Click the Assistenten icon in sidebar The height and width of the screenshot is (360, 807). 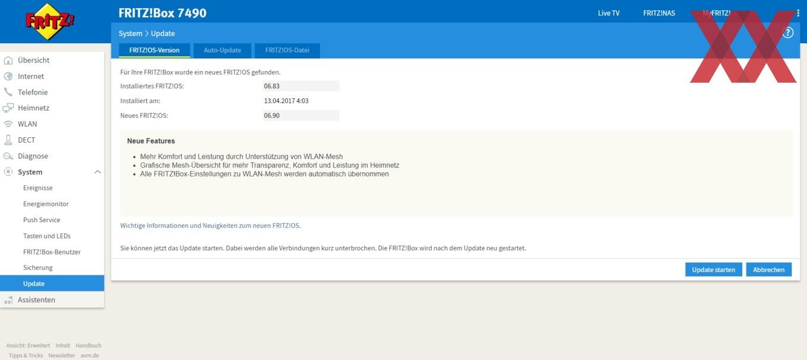pyautogui.click(x=8, y=300)
